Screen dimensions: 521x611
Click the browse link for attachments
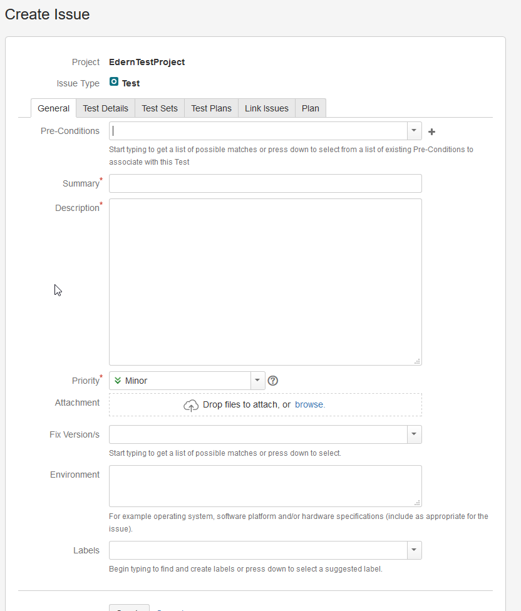(x=309, y=404)
